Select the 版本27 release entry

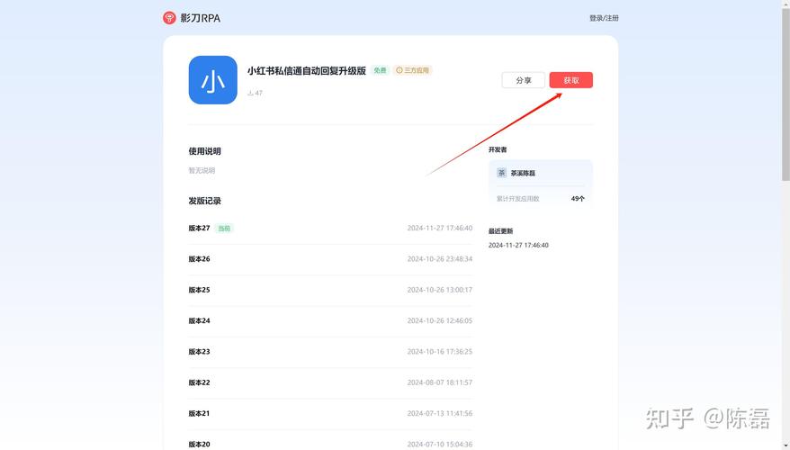coord(199,229)
